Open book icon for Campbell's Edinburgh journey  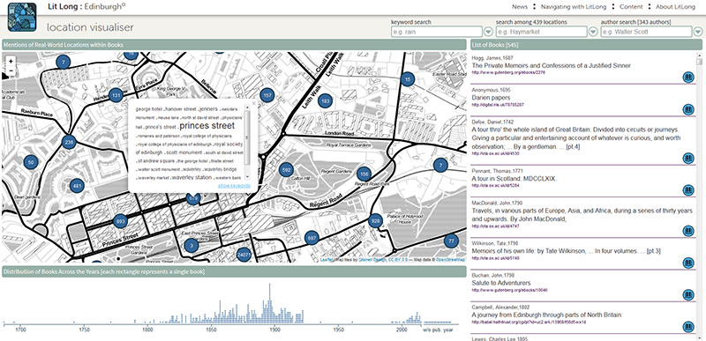[x=688, y=327]
